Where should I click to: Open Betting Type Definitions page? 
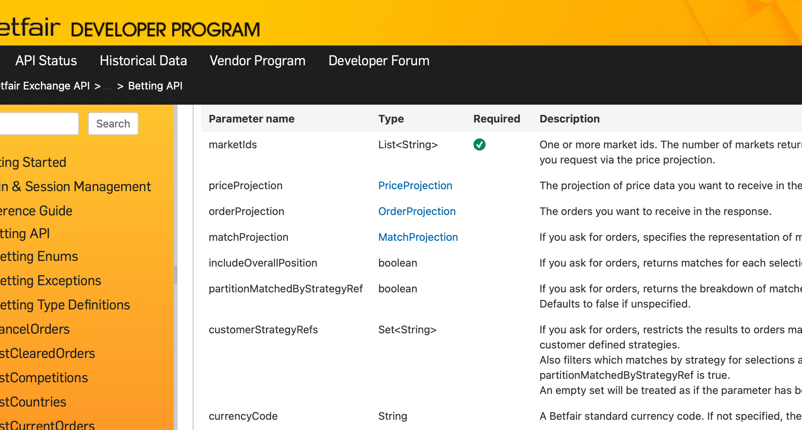pyautogui.click(x=64, y=305)
